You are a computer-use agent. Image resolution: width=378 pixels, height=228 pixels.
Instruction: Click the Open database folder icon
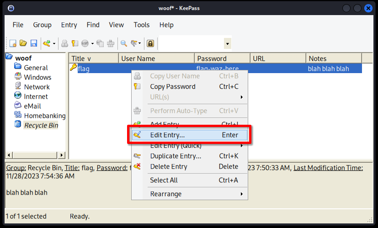[23, 43]
